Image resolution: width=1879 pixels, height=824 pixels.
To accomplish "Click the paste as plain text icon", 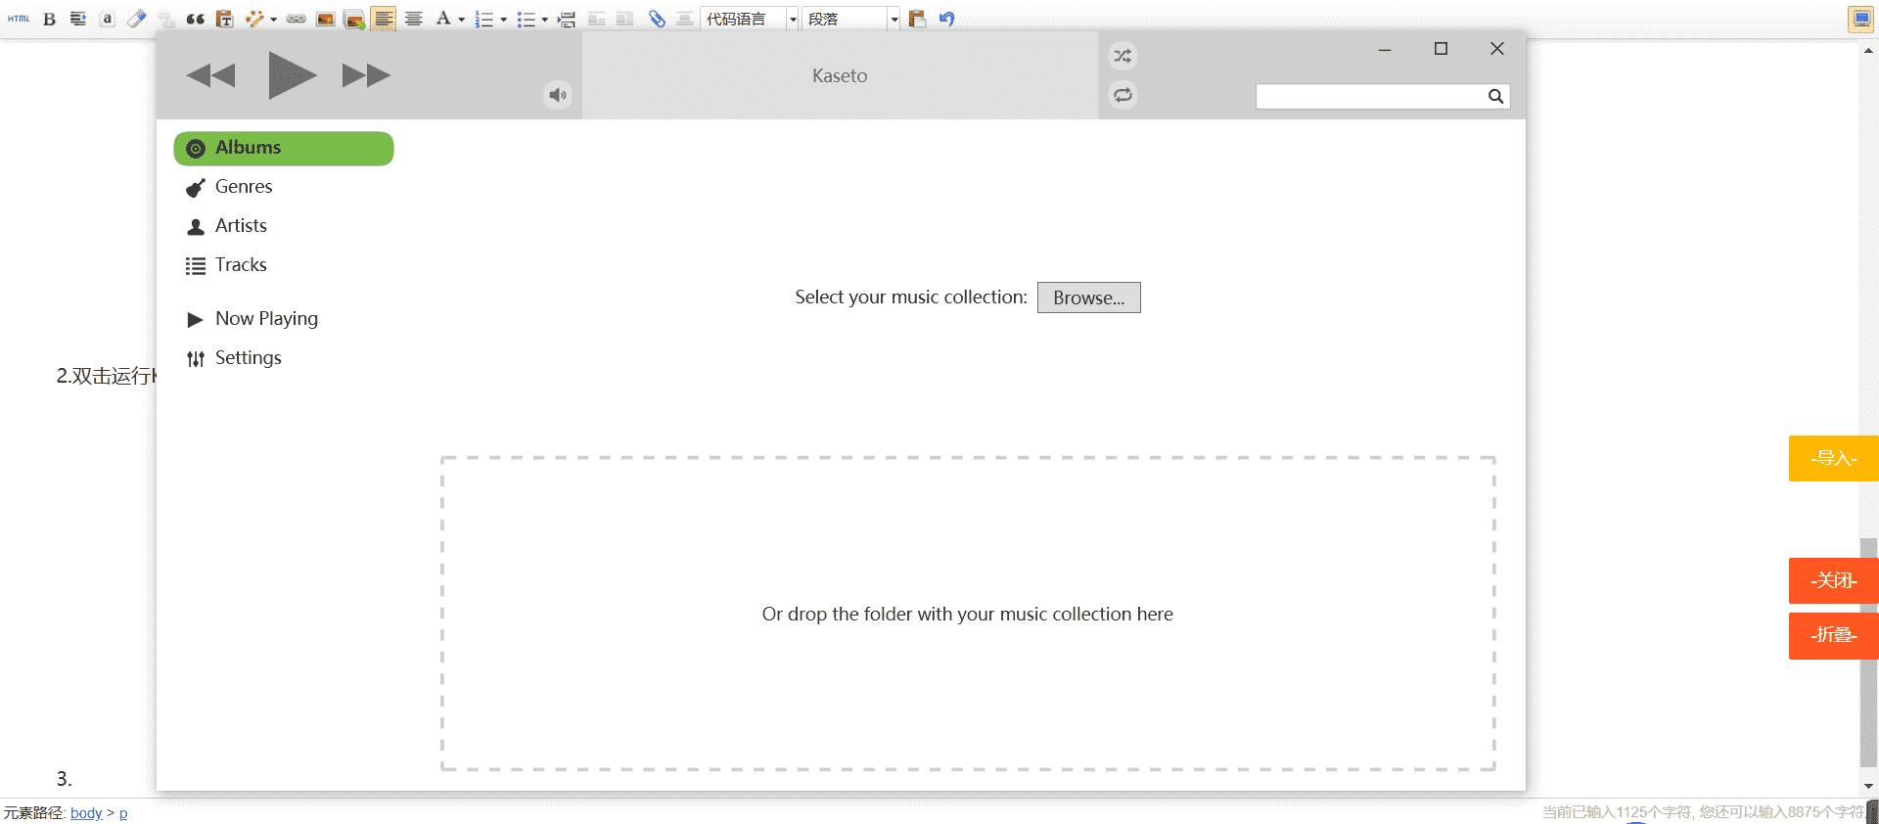I will (x=225, y=19).
